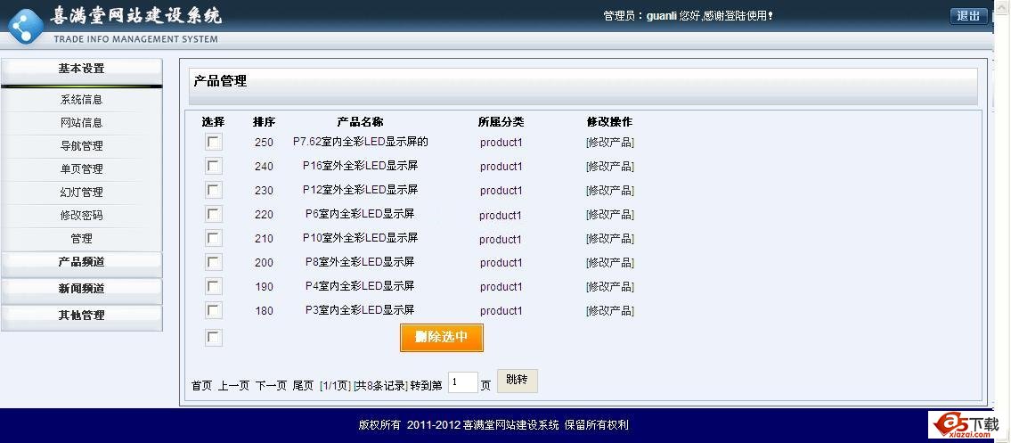Click product name P3室内全彩LED显示屏
The width and height of the screenshot is (1011, 443).
[360, 309]
